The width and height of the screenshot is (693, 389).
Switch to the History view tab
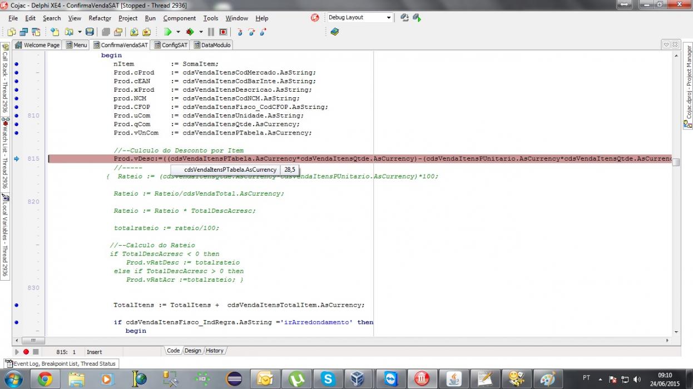click(x=214, y=351)
